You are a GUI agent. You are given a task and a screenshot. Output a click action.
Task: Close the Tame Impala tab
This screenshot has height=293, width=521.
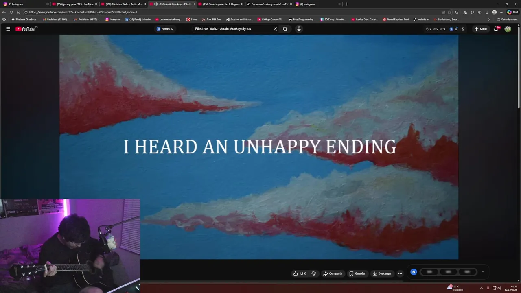(242, 4)
